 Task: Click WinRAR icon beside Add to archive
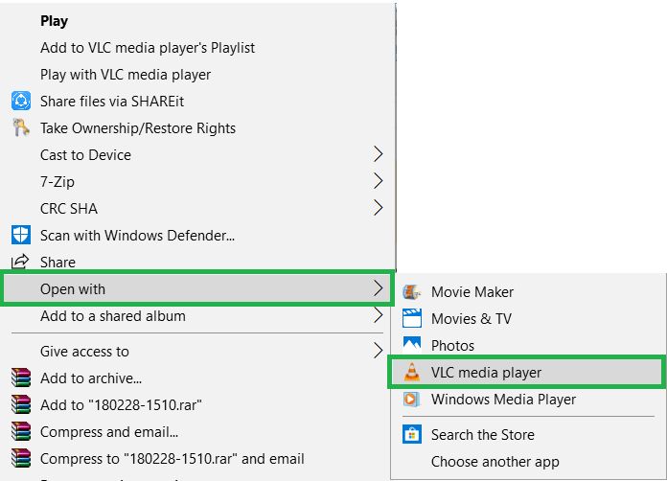(21, 378)
